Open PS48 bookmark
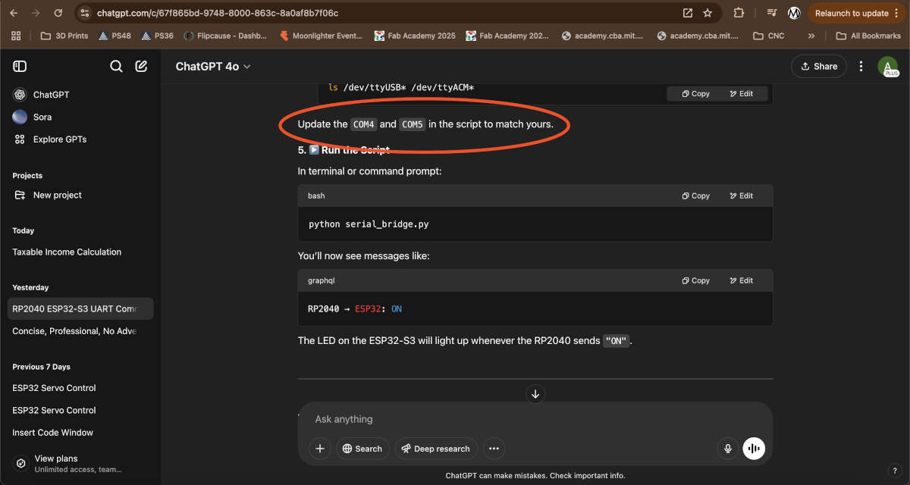This screenshot has width=910, height=485. pos(114,36)
